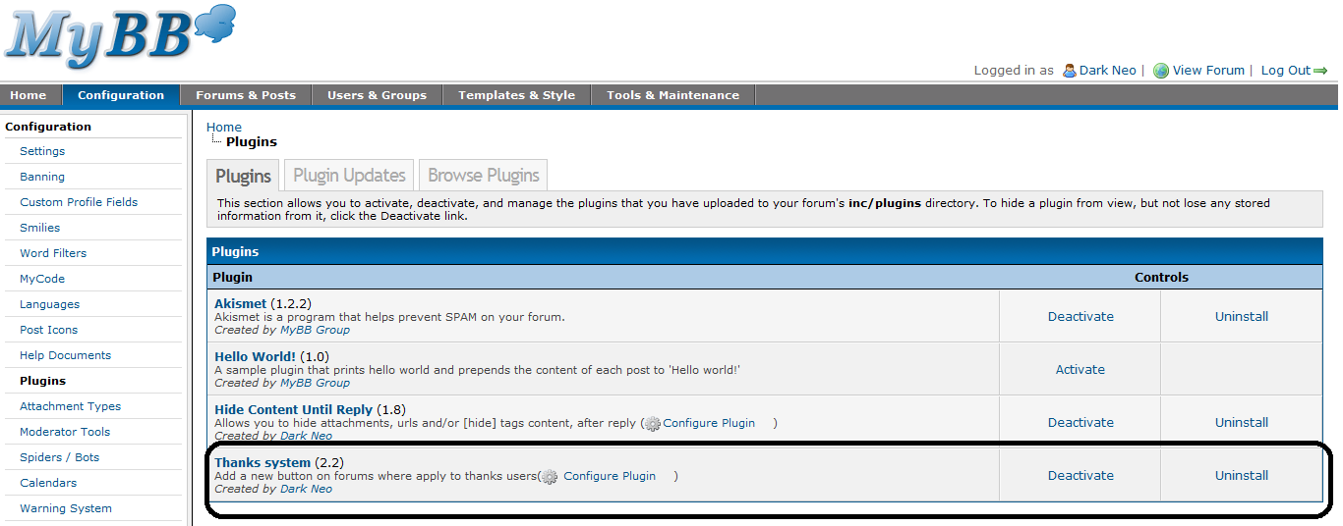Uninstall the Thanks system plugin

click(1242, 475)
